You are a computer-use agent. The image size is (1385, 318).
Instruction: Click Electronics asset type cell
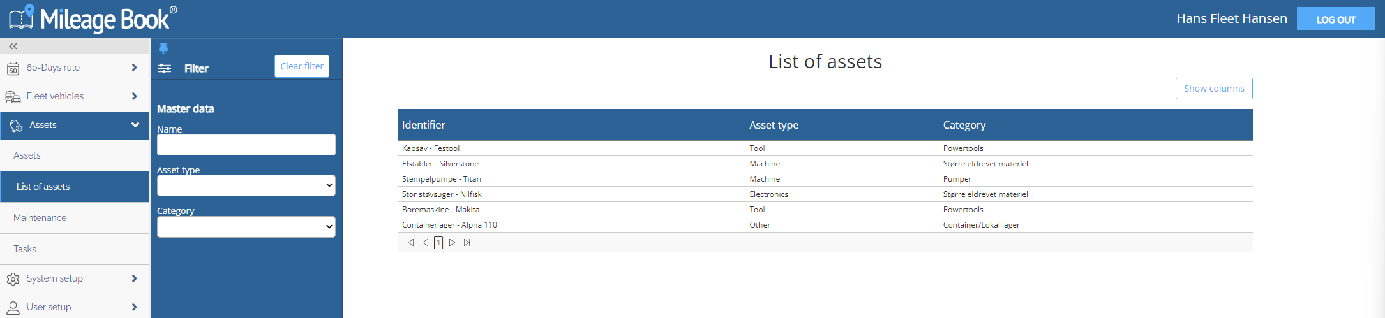(768, 194)
